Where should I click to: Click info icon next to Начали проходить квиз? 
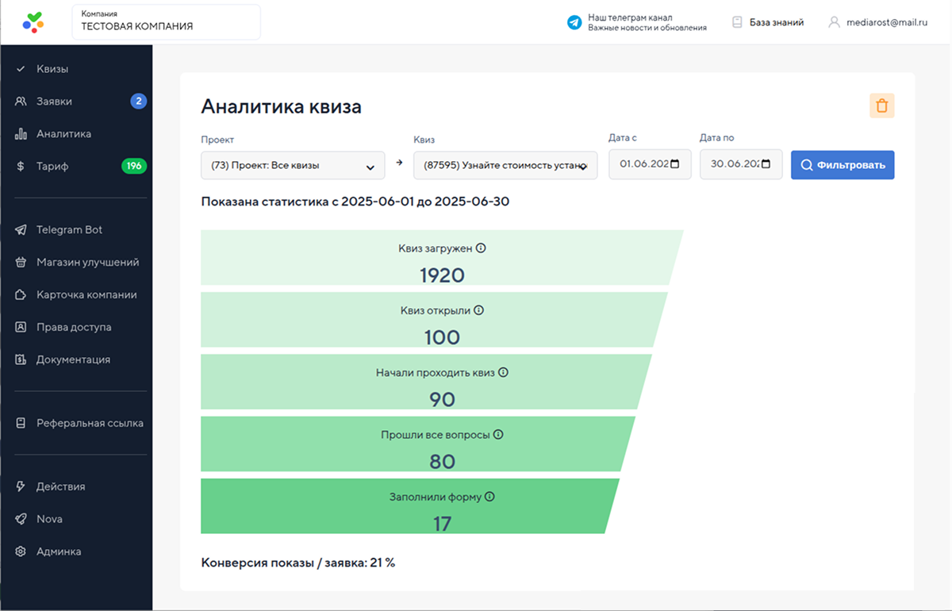coord(503,372)
